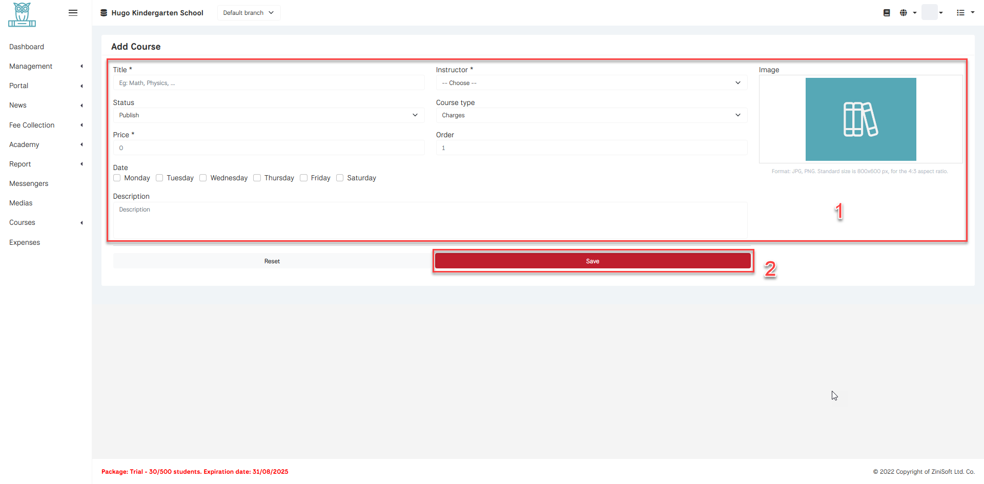Click the course image placeholder thumbnail
Screen dimensions: 984x484
coord(860,119)
